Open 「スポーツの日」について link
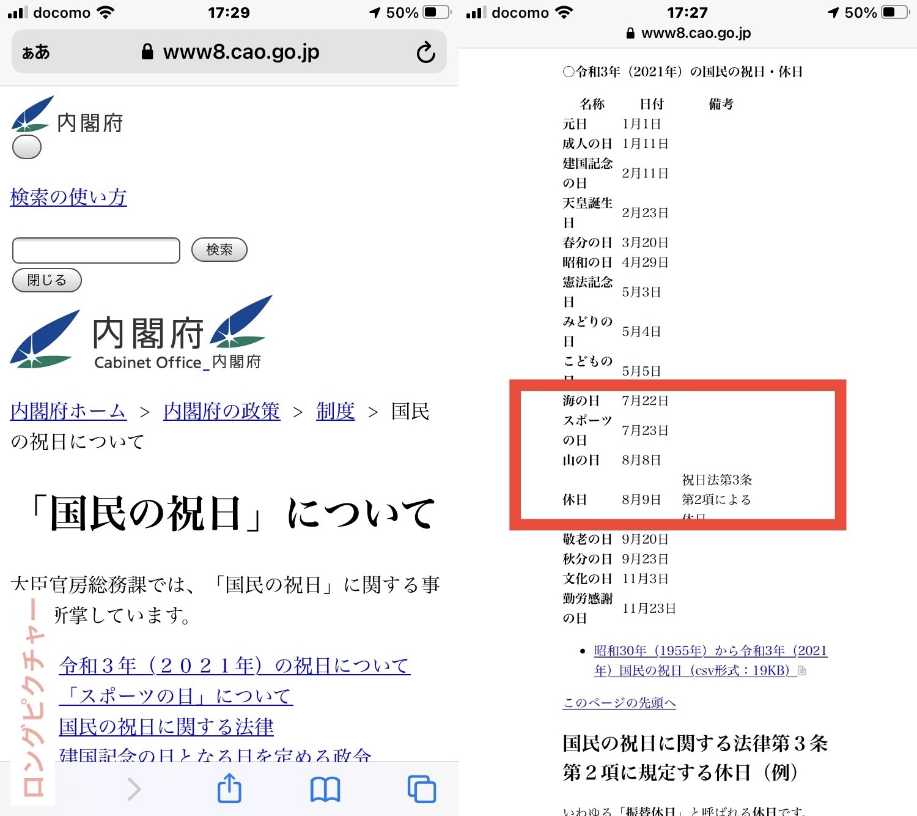917x816 pixels. point(176,696)
